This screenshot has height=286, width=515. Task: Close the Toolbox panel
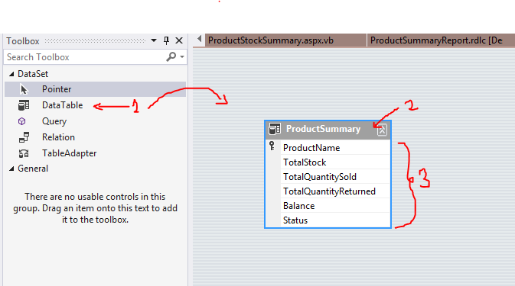[x=179, y=40]
